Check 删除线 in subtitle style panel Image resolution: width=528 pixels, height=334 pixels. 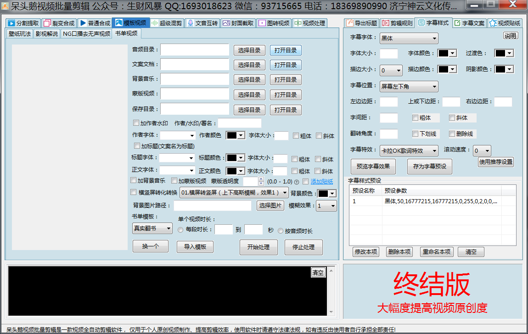tap(452, 134)
